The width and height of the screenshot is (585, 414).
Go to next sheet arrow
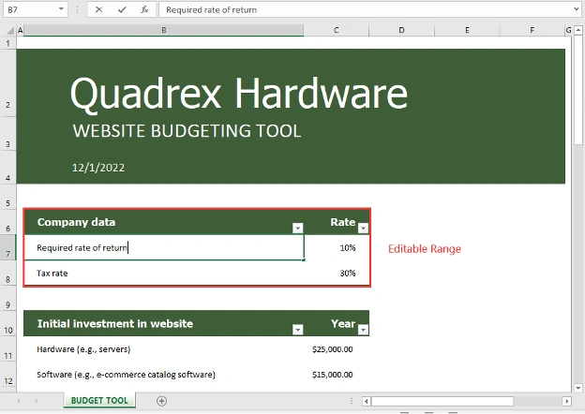[x=37, y=401]
